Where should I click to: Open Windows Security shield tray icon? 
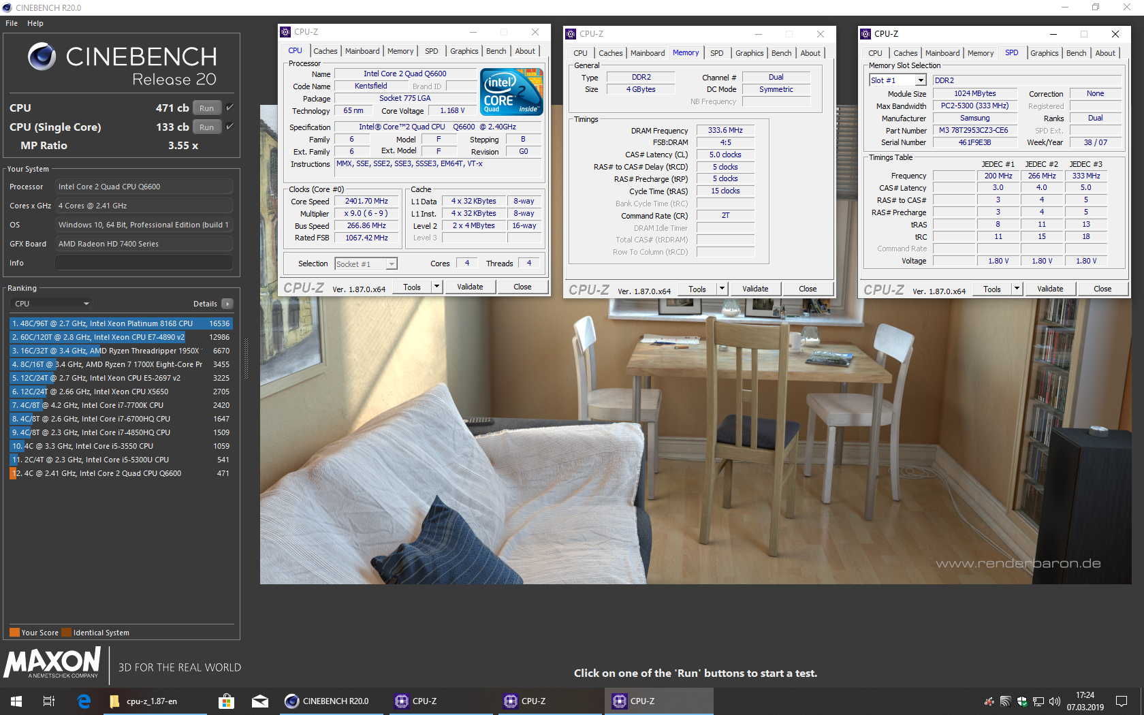(1022, 701)
